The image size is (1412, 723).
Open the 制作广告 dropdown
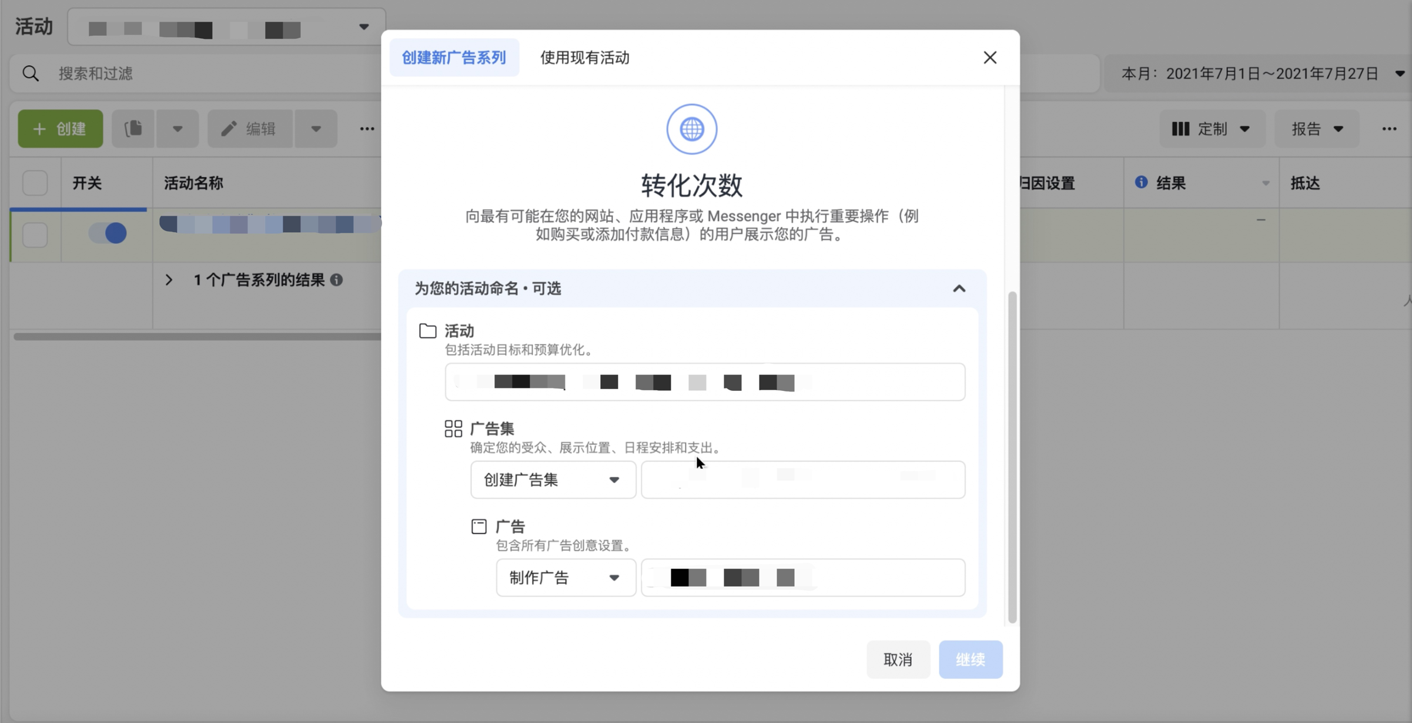coord(564,578)
